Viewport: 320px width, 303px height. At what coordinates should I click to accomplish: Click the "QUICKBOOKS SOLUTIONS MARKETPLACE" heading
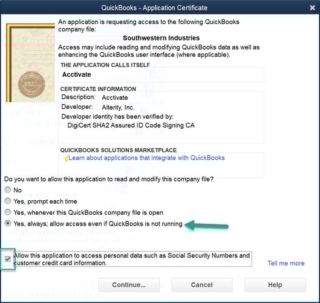click(119, 150)
